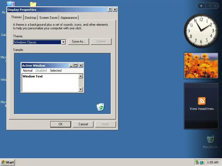Image resolution: width=222 pixels, height=166 pixels.
Task: Click the analog clock gadget
Action: [201, 30]
